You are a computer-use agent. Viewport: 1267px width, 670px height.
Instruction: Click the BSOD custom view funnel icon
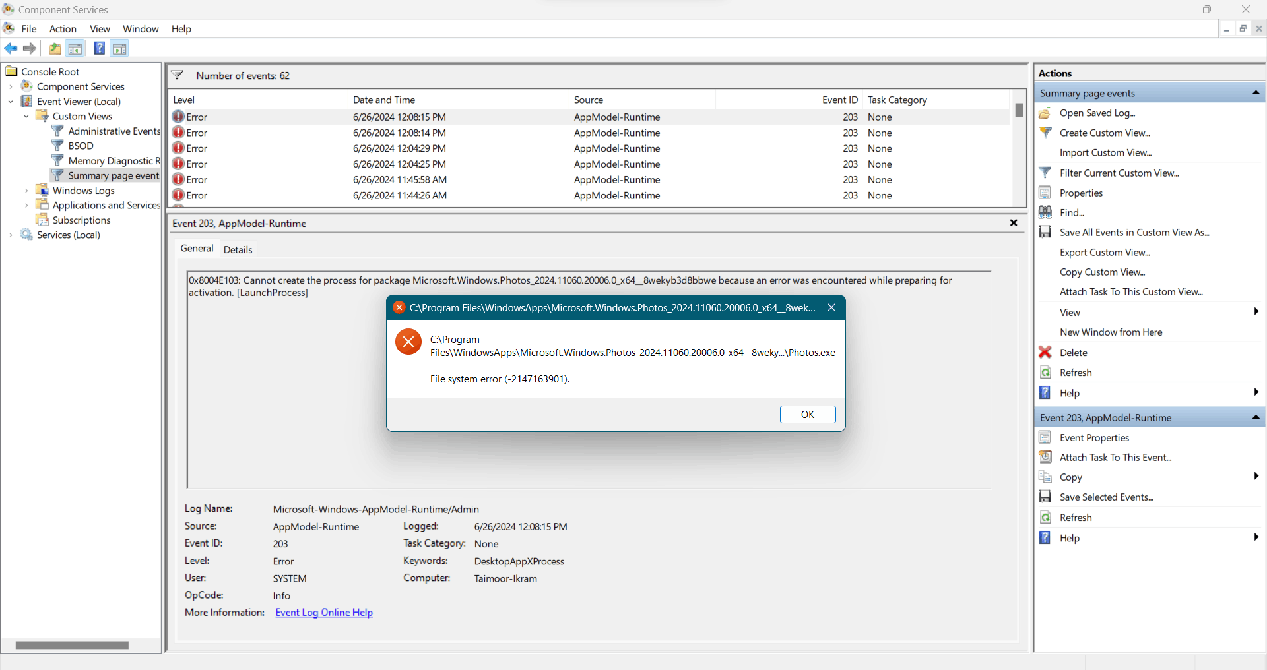coord(58,146)
